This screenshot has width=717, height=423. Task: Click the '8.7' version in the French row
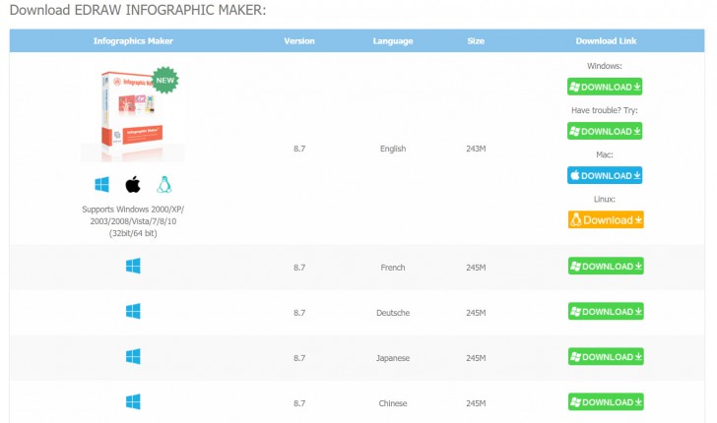299,268
